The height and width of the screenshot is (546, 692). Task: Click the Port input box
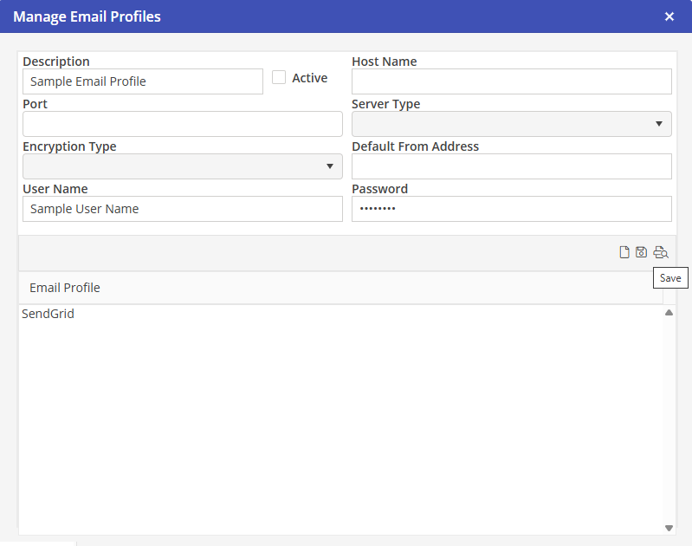[182, 124]
